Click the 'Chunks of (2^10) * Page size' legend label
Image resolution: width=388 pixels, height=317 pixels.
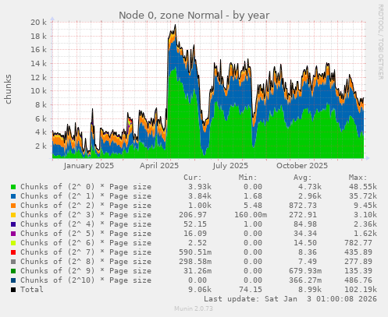86,280
